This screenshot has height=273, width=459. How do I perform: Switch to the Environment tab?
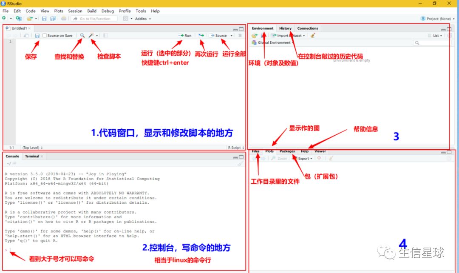(x=263, y=28)
